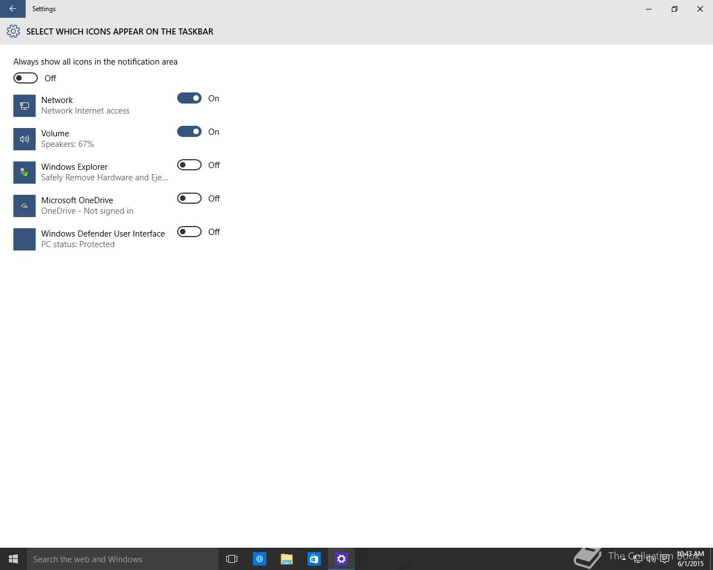
Task: Click the 'Microsoft OneDrive' label
Action: pyautogui.click(x=77, y=200)
